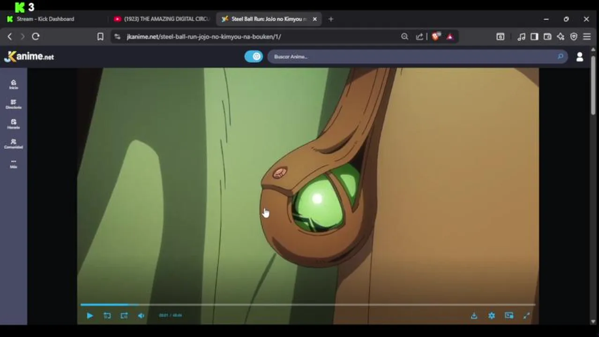Click the jkanime.net logo
The image size is (599, 337).
click(x=29, y=56)
